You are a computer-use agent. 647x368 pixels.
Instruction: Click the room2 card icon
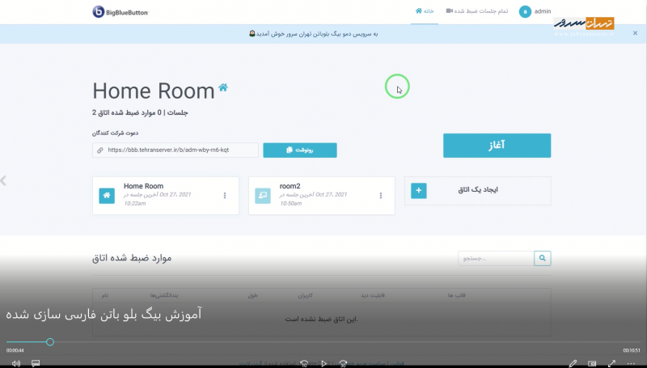pos(262,196)
